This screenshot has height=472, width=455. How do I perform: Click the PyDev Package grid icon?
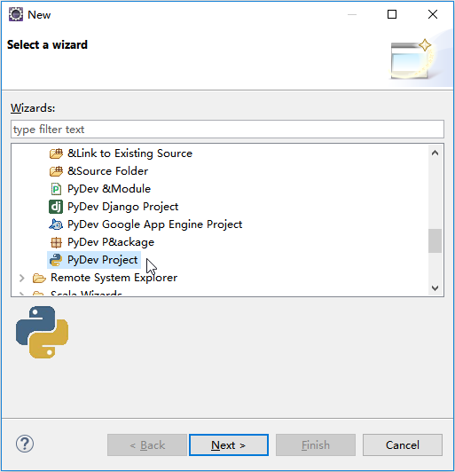pos(56,242)
